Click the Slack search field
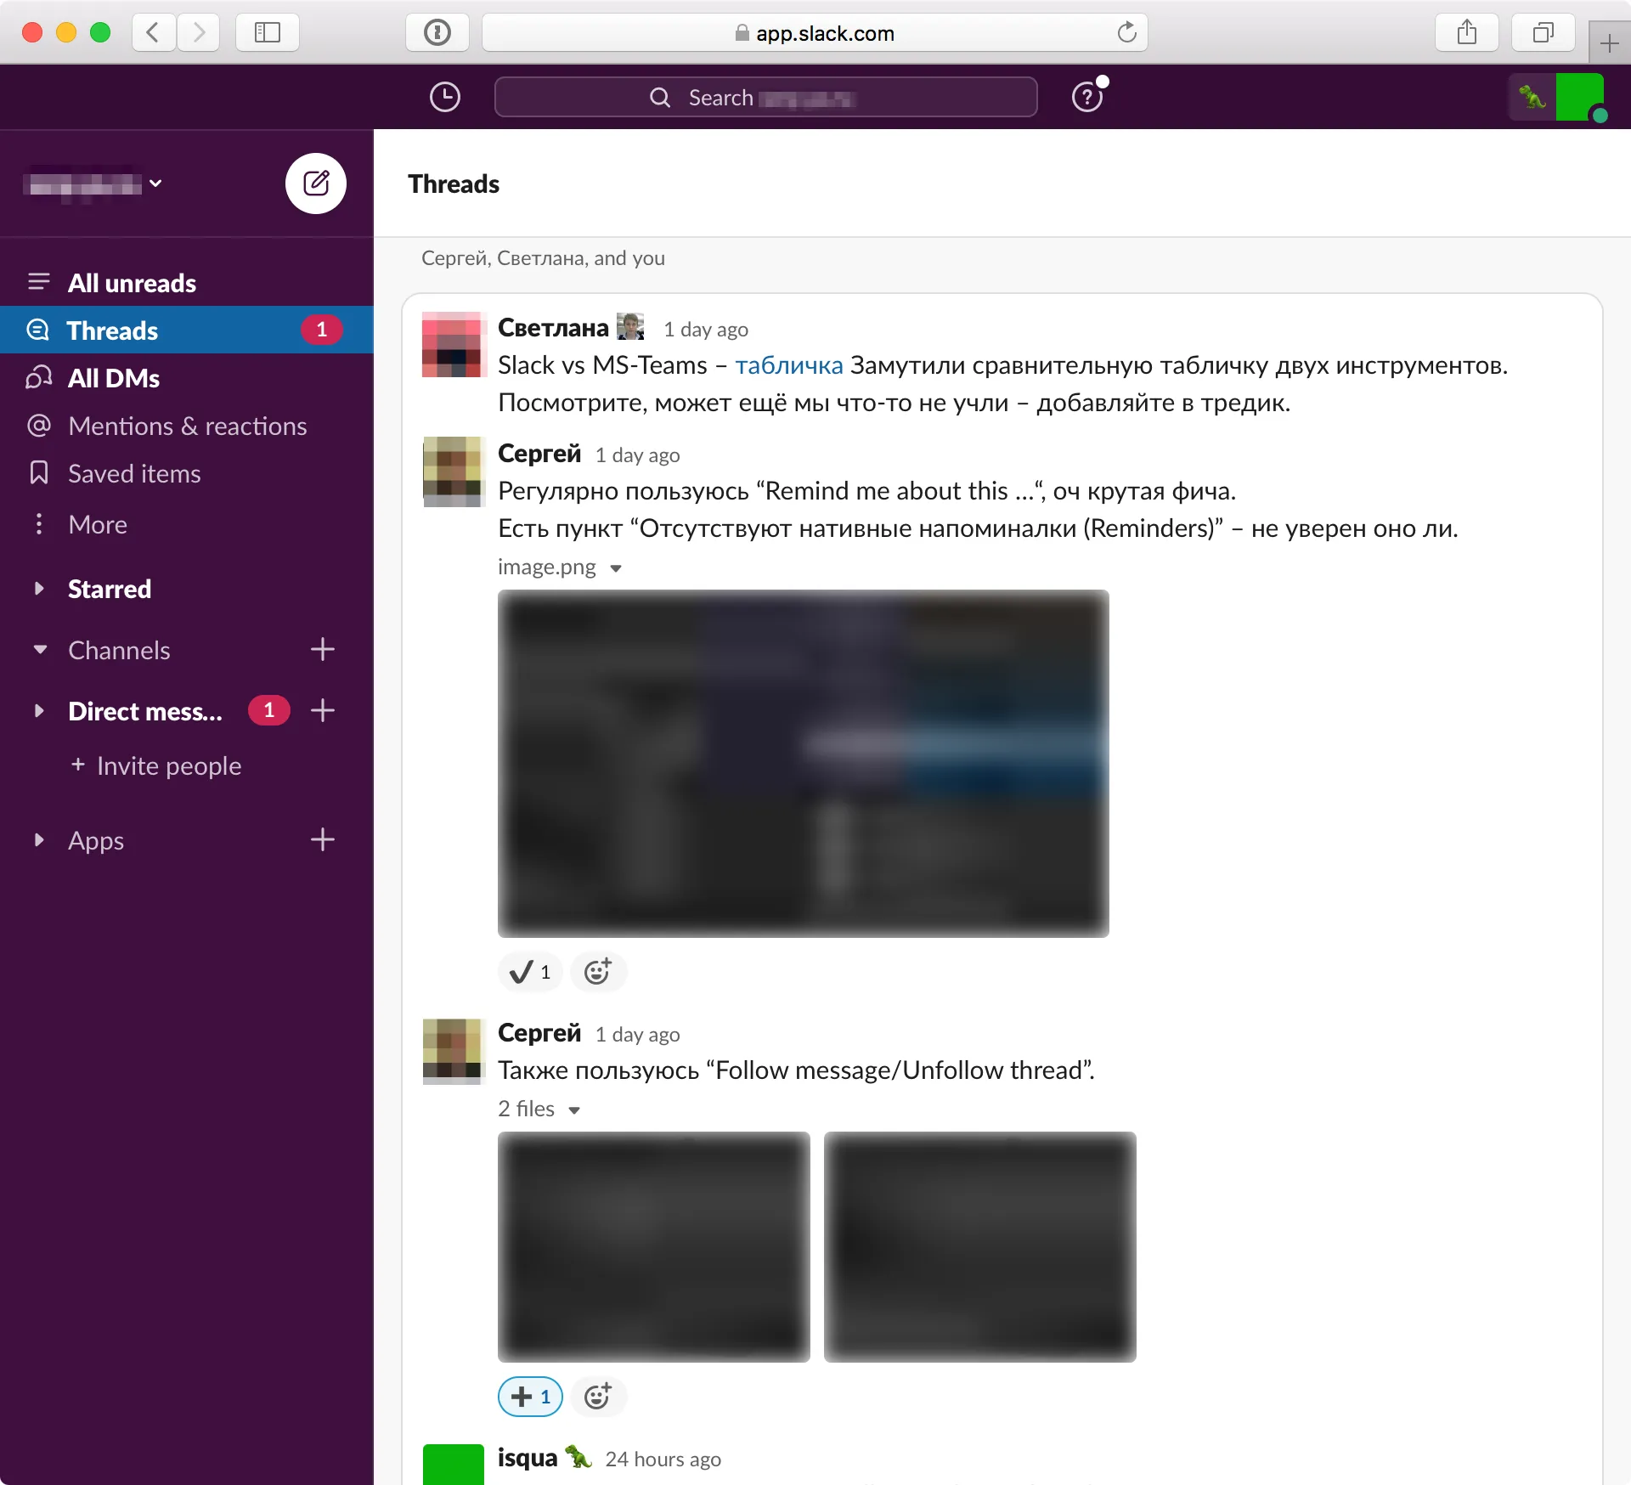The image size is (1631, 1485). [x=765, y=98]
